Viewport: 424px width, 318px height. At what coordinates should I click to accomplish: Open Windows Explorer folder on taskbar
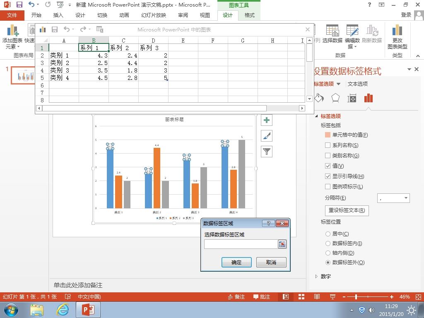pos(37,310)
